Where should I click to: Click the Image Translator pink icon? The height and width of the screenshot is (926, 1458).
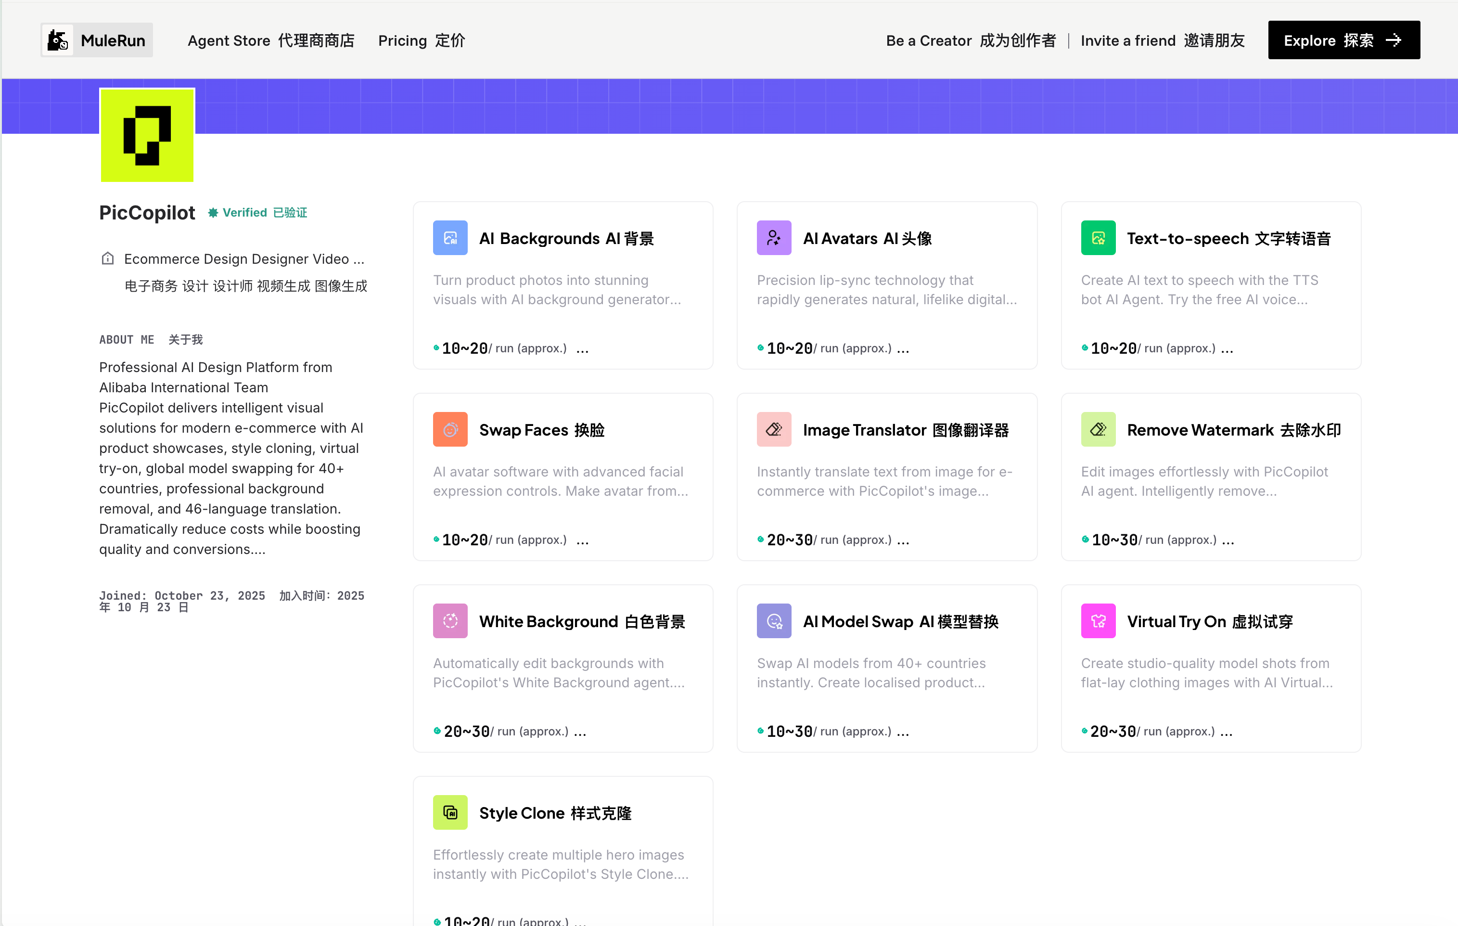tap(774, 429)
